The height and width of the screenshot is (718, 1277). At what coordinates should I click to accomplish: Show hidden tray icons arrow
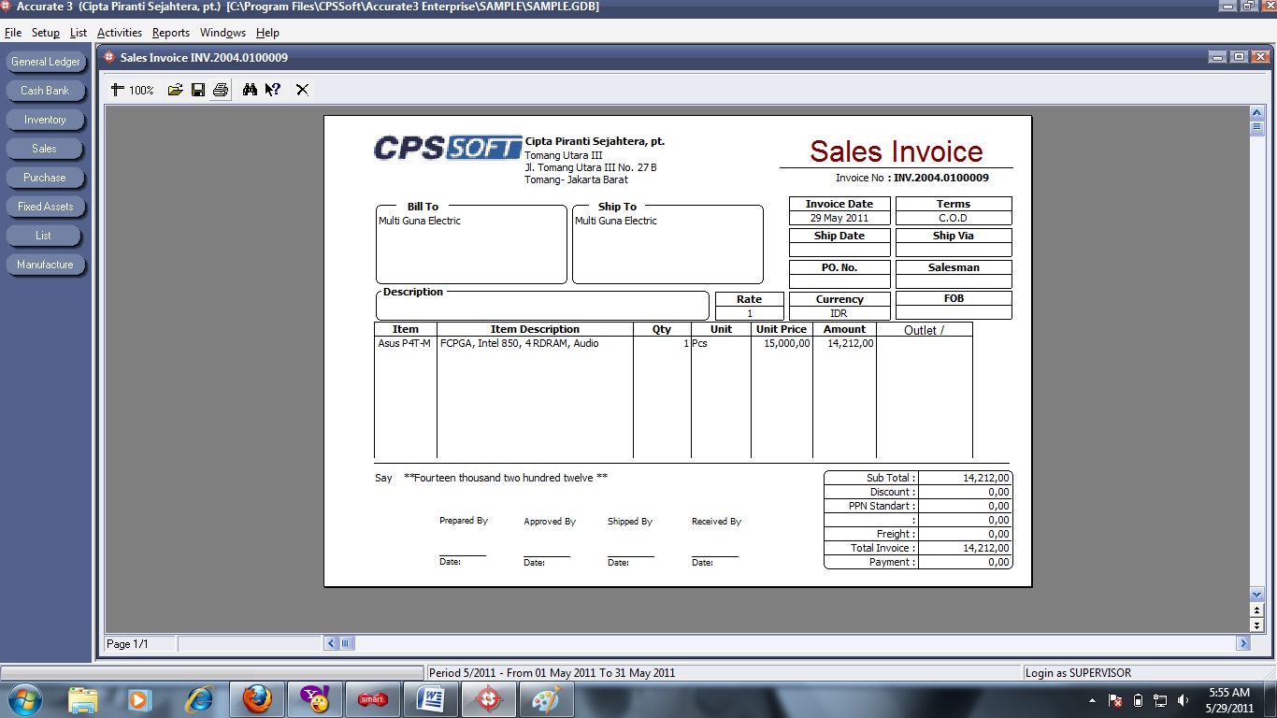1093,700
